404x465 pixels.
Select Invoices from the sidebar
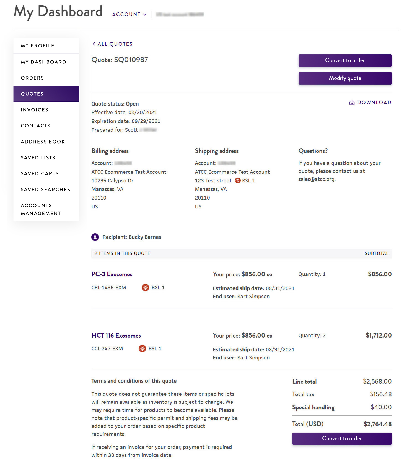pos(35,110)
